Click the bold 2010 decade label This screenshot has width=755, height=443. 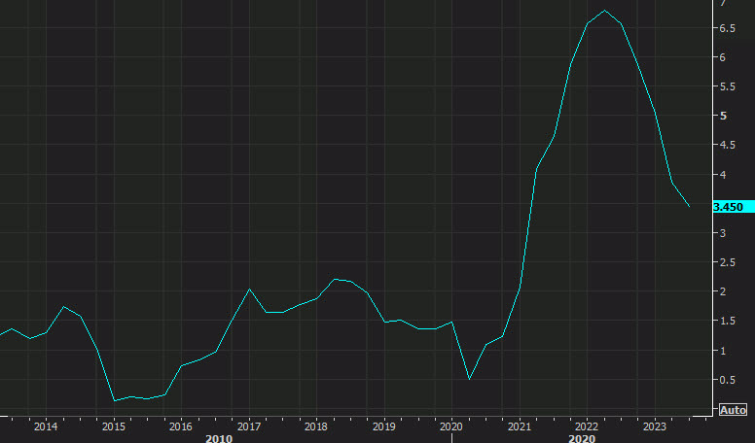click(219, 438)
